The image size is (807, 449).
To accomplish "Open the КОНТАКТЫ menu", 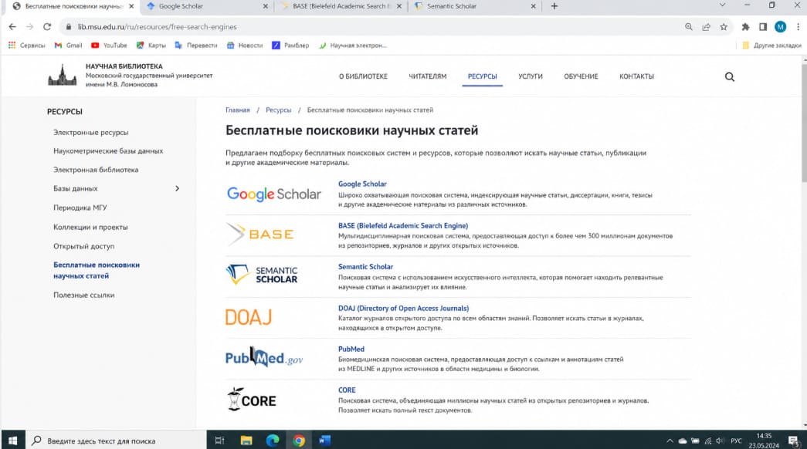I will click(x=636, y=76).
